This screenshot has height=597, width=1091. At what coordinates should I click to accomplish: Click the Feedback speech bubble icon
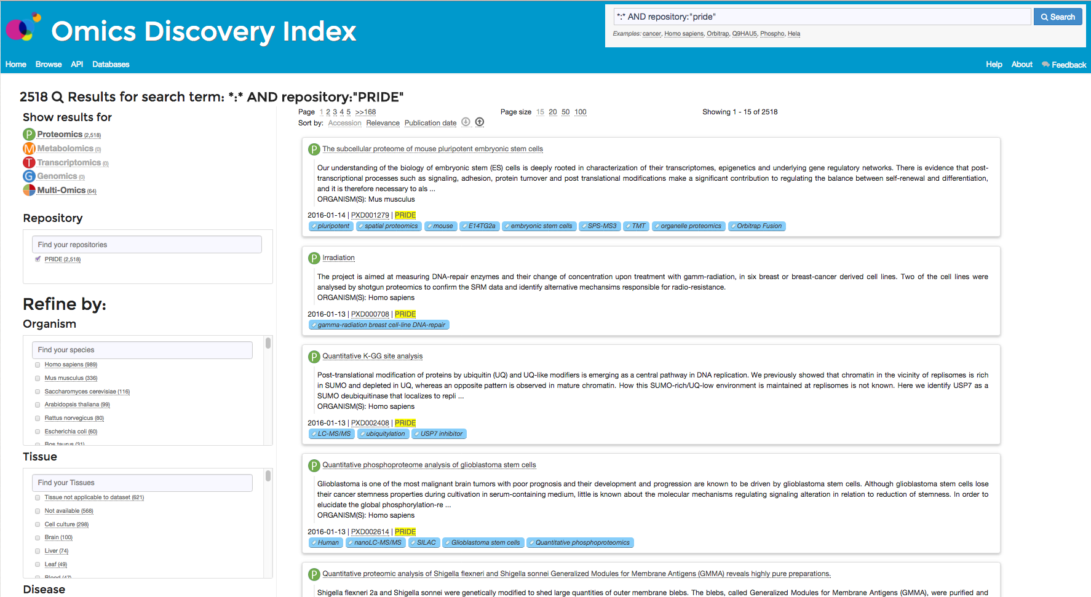1045,65
